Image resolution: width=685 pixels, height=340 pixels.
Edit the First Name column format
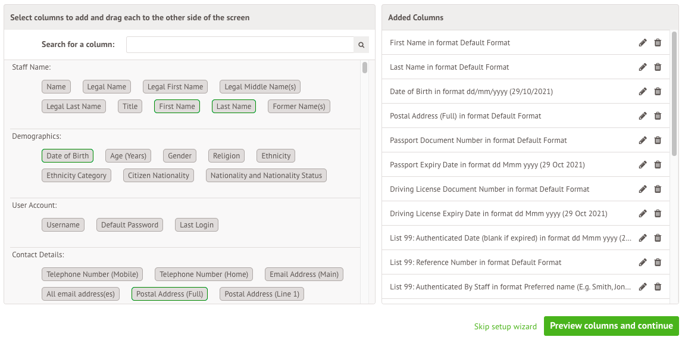click(643, 43)
